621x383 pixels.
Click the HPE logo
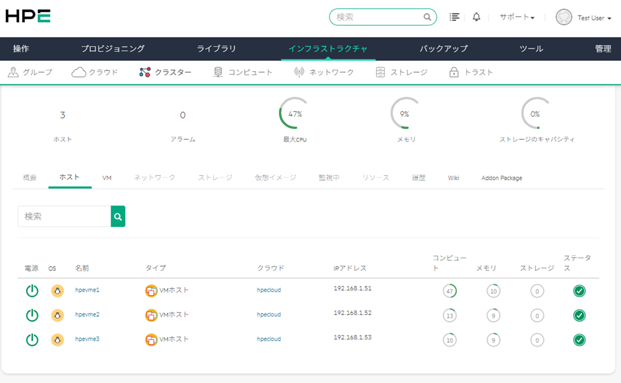pos(28,17)
